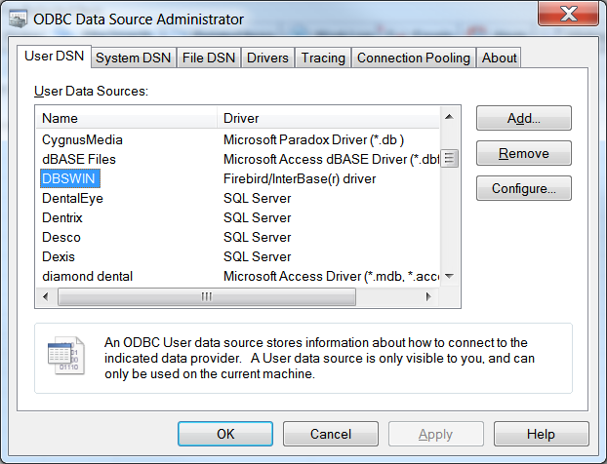
Task: Close the ODBC Administrator window
Action: [x=569, y=14]
